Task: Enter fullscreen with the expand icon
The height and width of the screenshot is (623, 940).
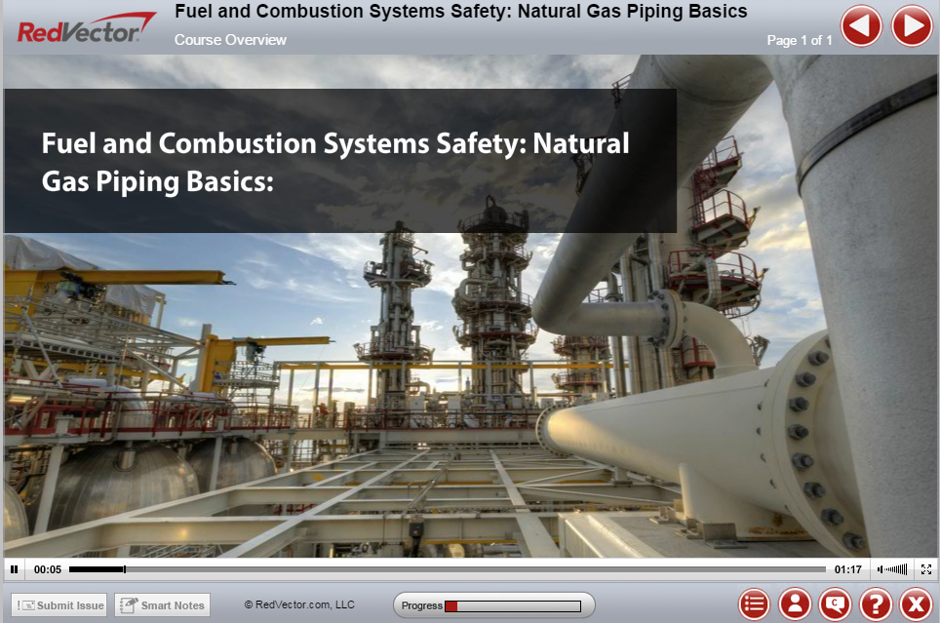Action: [926, 568]
